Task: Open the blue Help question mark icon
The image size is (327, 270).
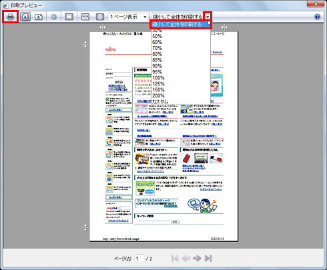Action: [x=318, y=17]
